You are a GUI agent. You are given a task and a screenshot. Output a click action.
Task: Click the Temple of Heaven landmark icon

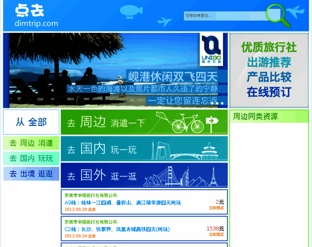pos(209,151)
